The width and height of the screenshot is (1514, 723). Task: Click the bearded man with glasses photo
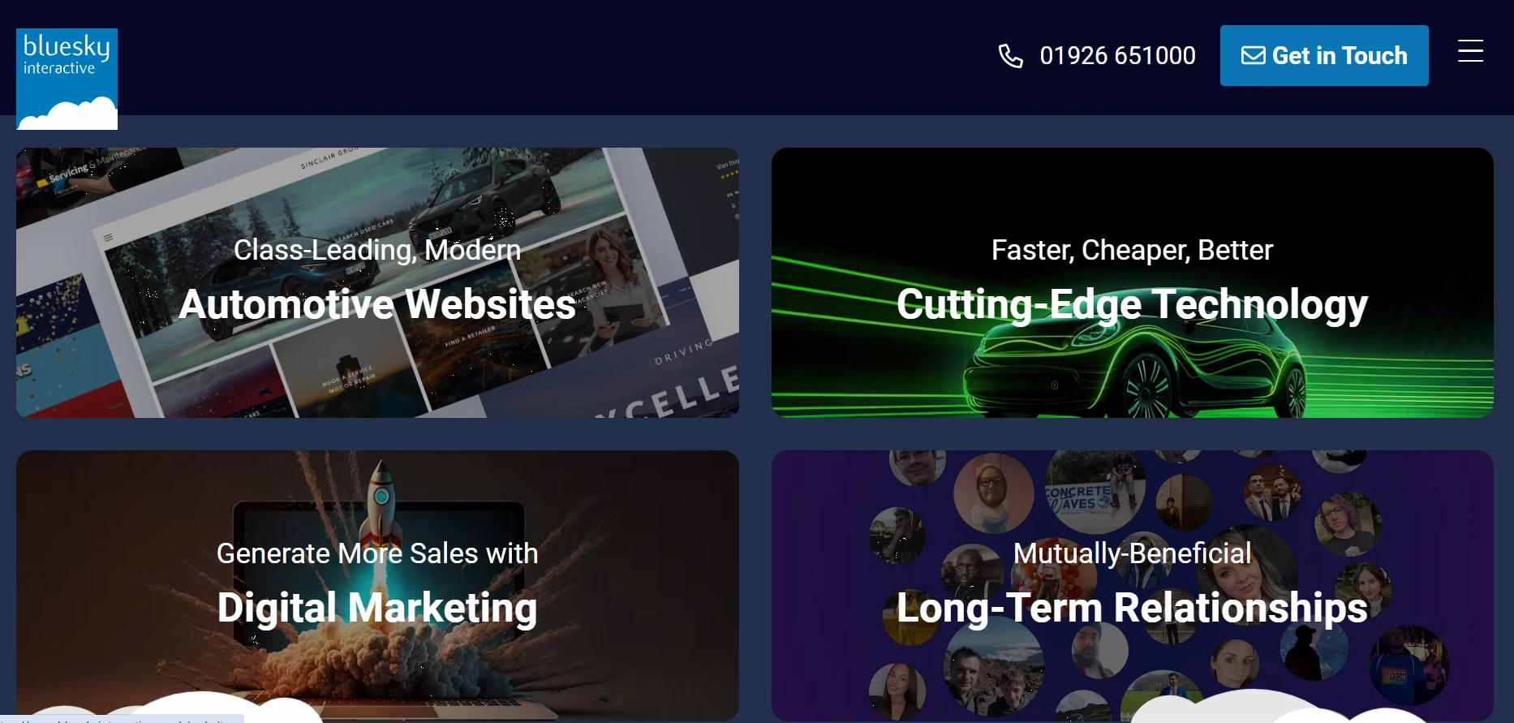tap(993, 493)
